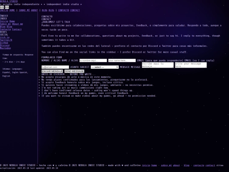Open the NEBULA.STUDIO site title link
The width and height of the screenshot is (229, 172).
pyautogui.click(x=9, y=1)
